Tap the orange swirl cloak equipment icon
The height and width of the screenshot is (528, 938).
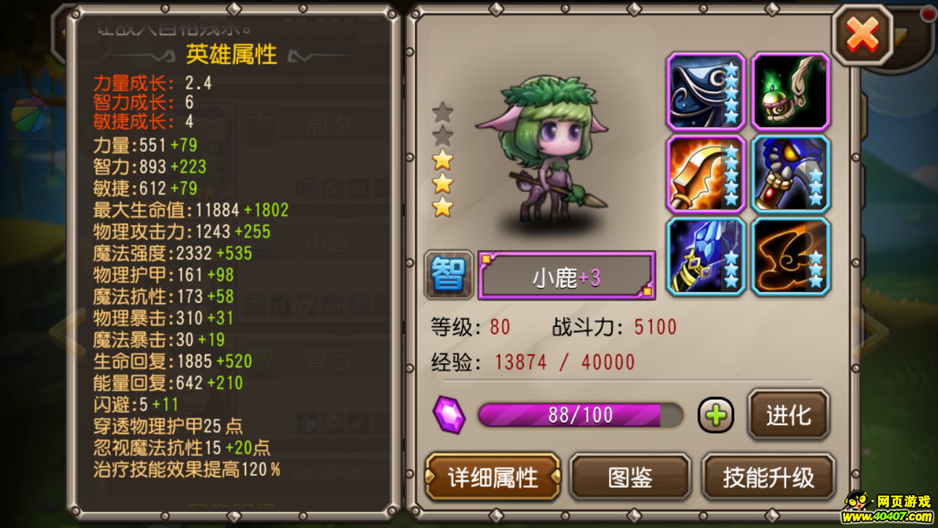pos(791,257)
